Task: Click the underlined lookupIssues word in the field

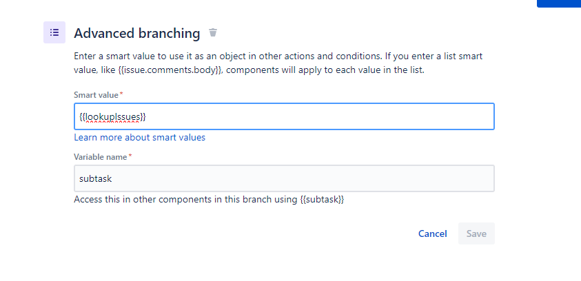Action: [112, 117]
